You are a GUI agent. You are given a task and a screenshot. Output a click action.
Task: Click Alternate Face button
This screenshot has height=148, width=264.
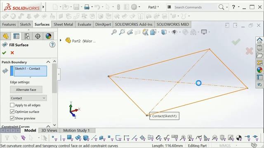[26, 90]
